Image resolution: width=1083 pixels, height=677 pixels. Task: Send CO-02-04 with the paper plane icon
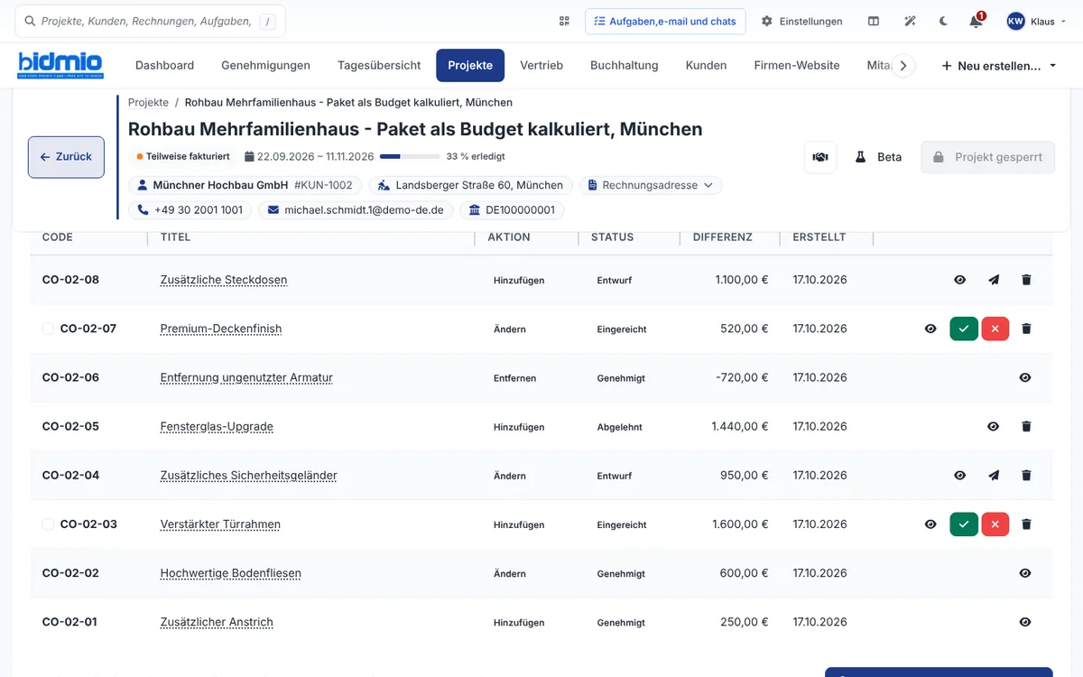pyautogui.click(x=994, y=476)
